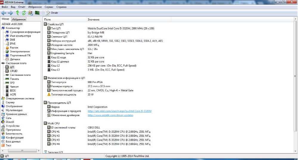Open Суммарная информация in the tree
298x160 pixels.
(25, 32)
